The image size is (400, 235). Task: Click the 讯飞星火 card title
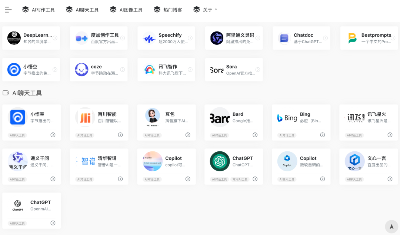377,114
